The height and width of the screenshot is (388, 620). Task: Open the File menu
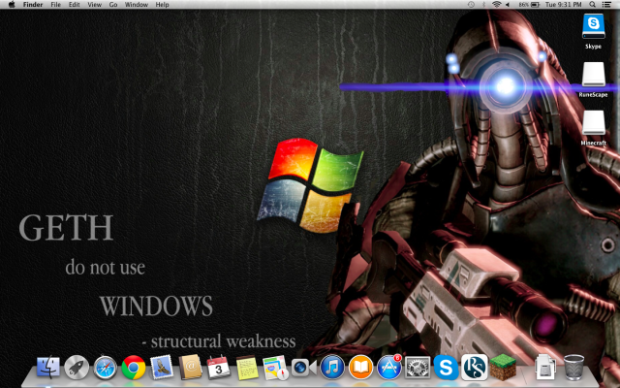pyautogui.click(x=56, y=4)
